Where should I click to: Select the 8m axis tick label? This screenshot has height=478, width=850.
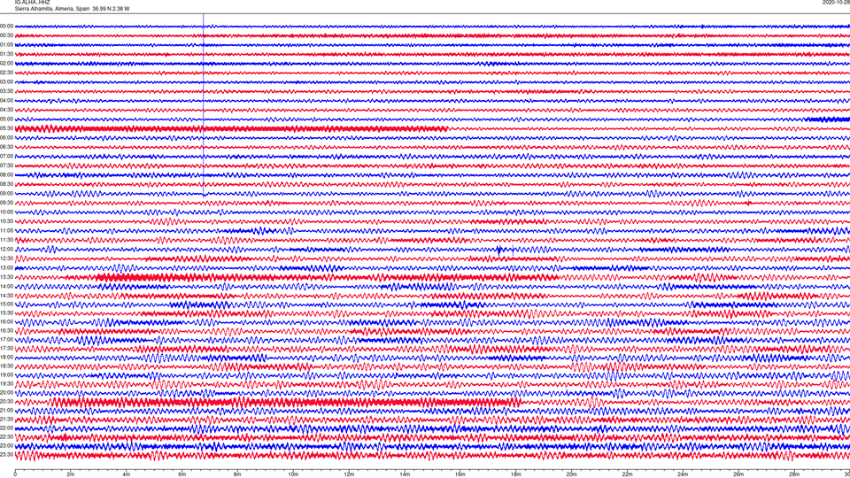pyautogui.click(x=237, y=474)
